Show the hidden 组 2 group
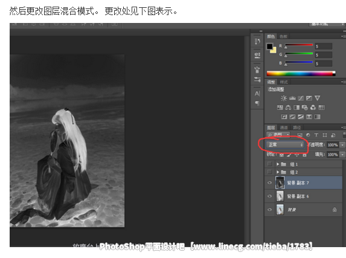The image size is (346, 258). click(269, 172)
